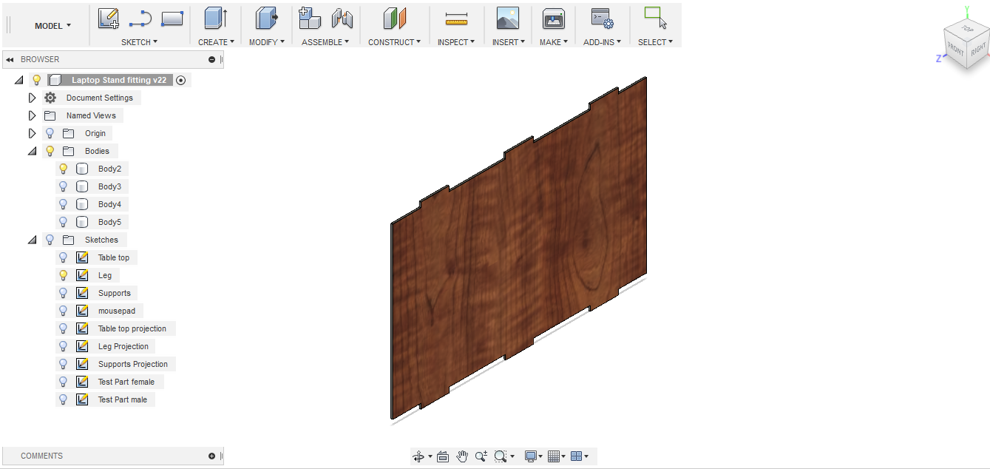The height and width of the screenshot is (469, 990).
Task: Expand the Document Settings node
Action: (x=32, y=98)
